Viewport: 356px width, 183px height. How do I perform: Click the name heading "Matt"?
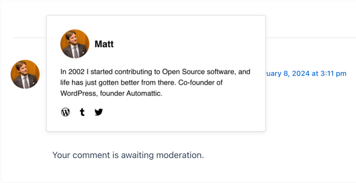coord(104,44)
